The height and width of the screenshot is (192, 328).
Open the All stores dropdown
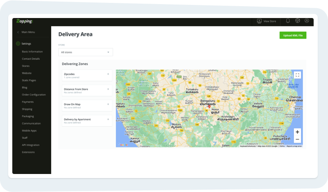86,52
